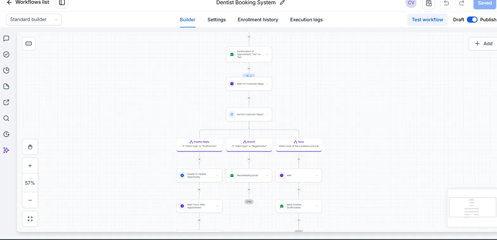The image size is (497, 240).
Task: Select the None branch card
Action: [299, 145]
